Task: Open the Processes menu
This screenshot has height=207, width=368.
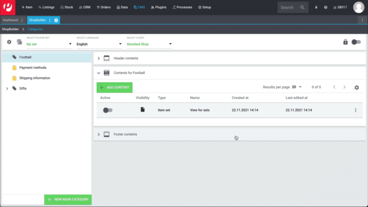Action: (182, 7)
